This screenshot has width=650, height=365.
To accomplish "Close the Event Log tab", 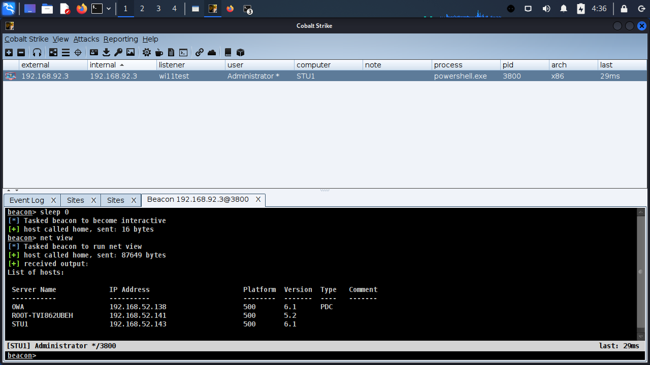I will click(53, 200).
